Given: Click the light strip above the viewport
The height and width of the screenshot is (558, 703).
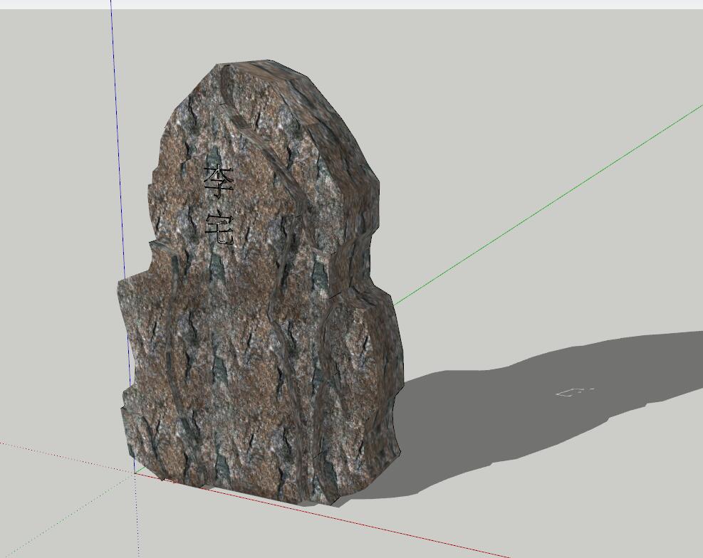Looking at the screenshot, I should click(x=356, y=4).
